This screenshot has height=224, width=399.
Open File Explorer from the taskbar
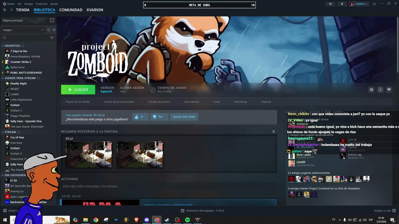pos(85,220)
